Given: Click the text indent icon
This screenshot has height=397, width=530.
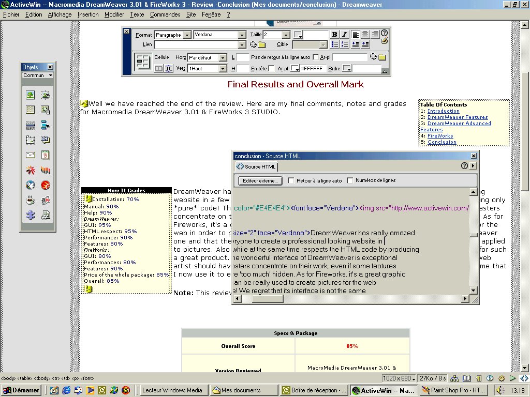Looking at the screenshot, I should tap(365, 44).
